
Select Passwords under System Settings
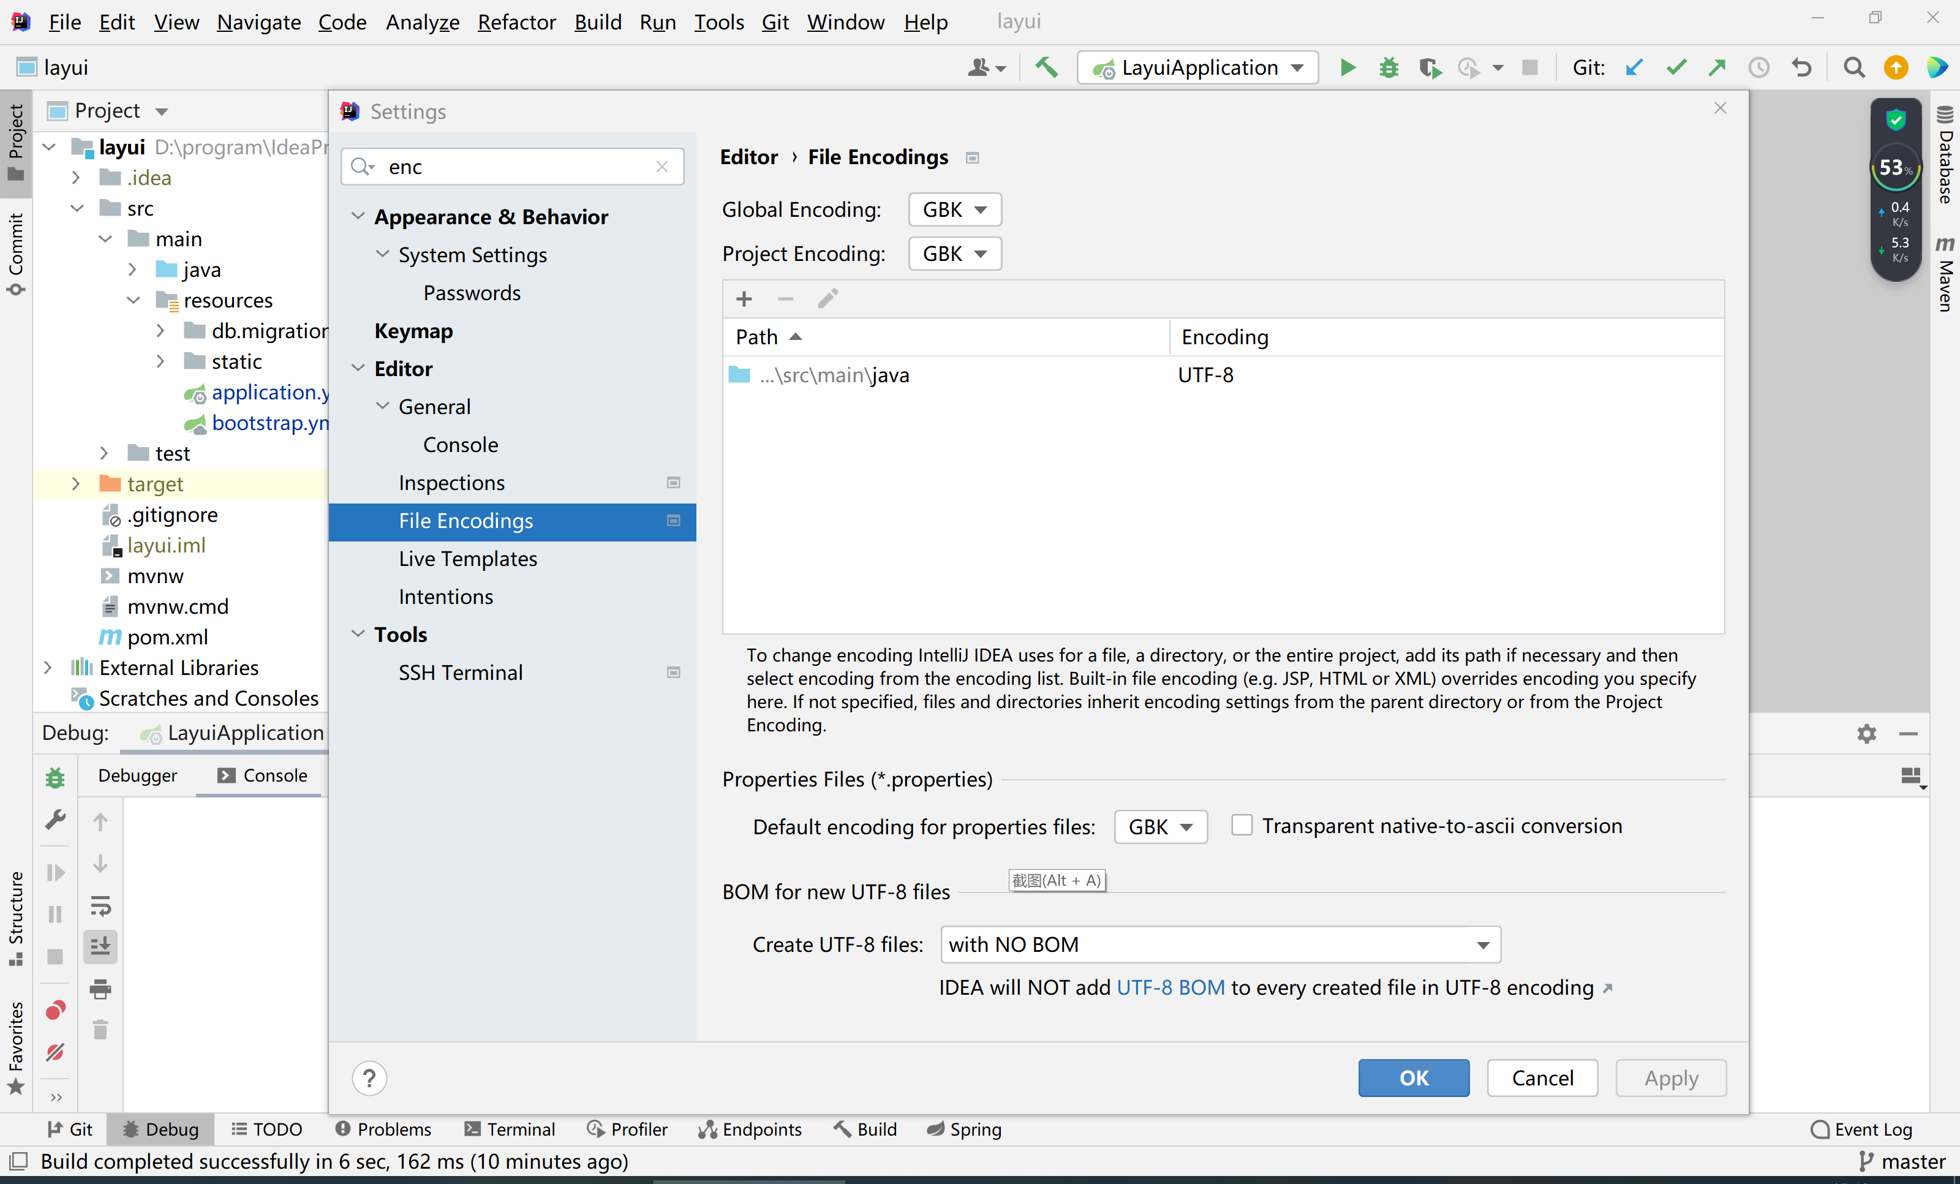coord(512,293)
